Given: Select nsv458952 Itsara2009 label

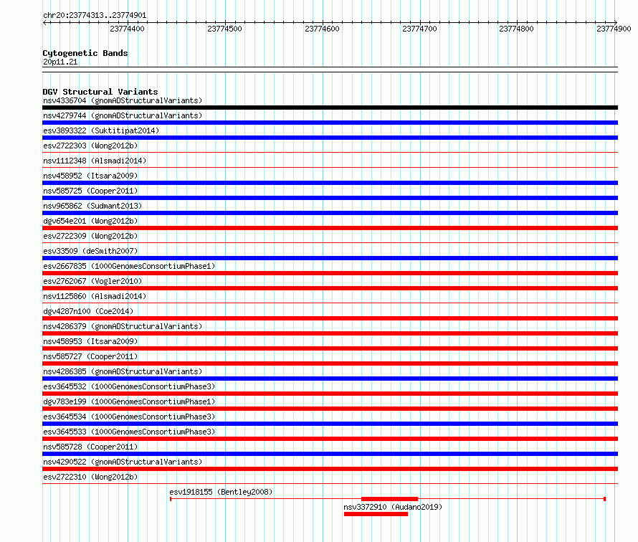Looking at the screenshot, I should click(x=90, y=176).
